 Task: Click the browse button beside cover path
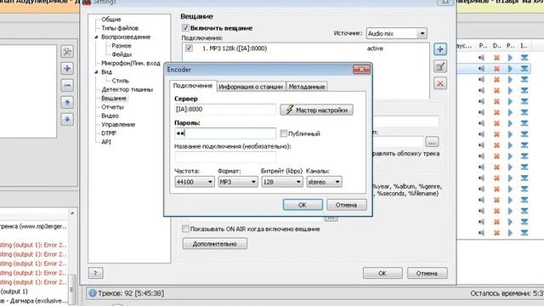432,142
